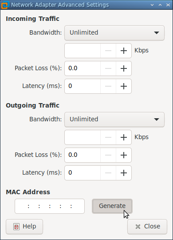Increase outgoing Latency with plus button

[124, 173]
